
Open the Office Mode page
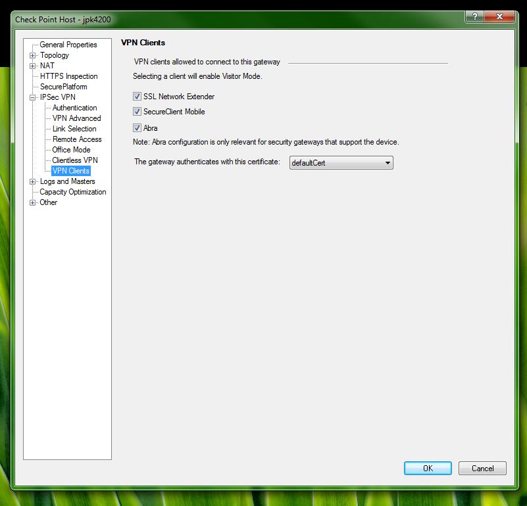[71, 150]
